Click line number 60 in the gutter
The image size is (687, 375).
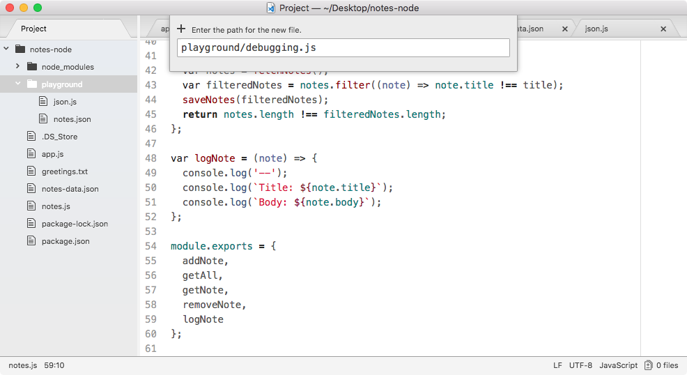150,334
